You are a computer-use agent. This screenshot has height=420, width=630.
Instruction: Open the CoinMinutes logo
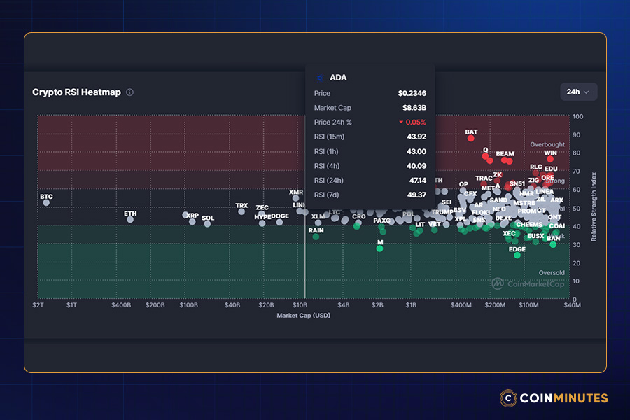554,398
